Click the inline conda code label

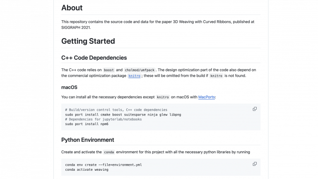(x=109, y=152)
